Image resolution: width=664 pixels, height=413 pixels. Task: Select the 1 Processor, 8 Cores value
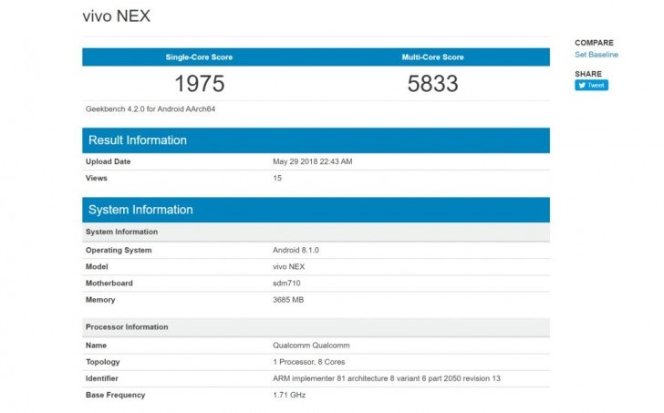coord(308,362)
